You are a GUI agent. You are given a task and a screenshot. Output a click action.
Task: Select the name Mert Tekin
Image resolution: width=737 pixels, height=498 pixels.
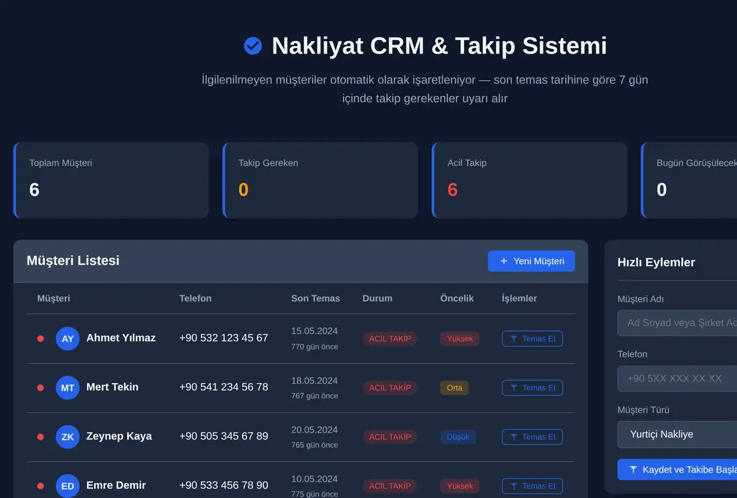point(112,387)
